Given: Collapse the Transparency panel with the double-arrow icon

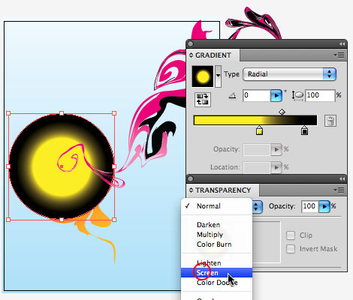Looking at the screenshot, I should click(342, 178).
